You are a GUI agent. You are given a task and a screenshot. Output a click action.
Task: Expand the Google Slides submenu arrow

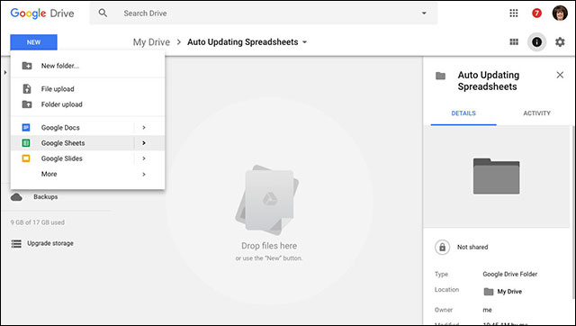144,158
